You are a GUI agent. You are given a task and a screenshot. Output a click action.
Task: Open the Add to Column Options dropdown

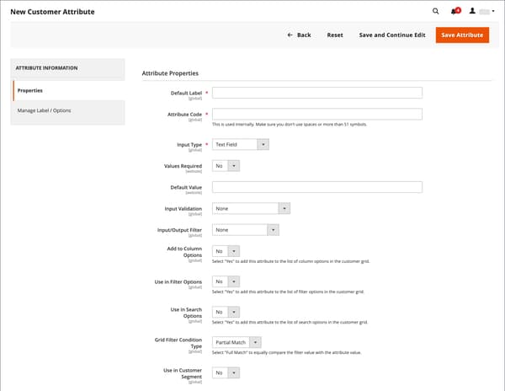(x=226, y=251)
